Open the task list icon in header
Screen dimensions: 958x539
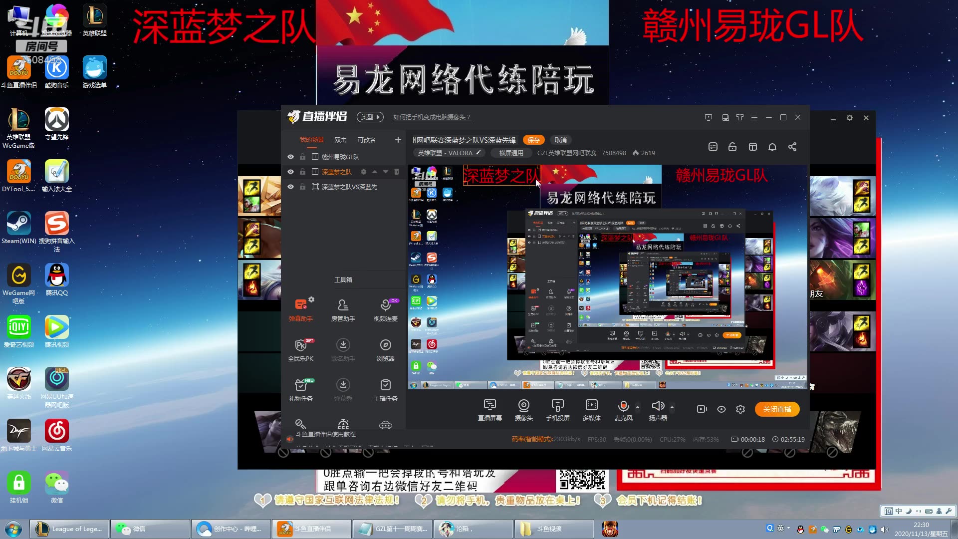pyautogui.click(x=713, y=147)
